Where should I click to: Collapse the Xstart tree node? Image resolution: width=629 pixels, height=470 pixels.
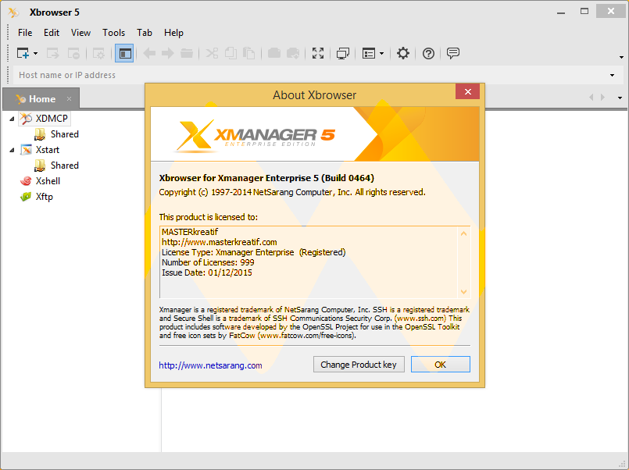tap(12, 150)
